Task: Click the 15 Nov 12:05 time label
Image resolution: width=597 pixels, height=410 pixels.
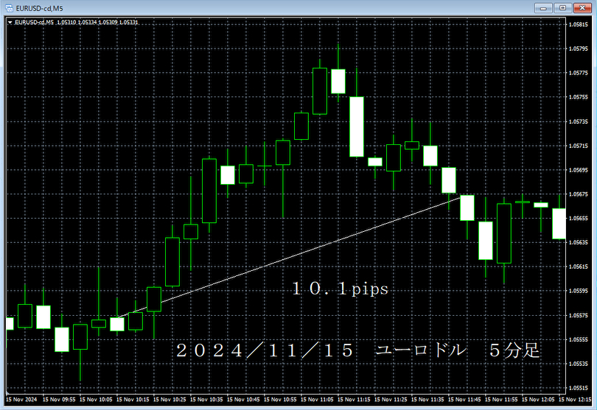Action: (x=538, y=400)
